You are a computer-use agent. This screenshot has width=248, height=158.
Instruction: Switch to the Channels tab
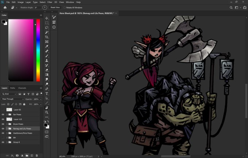[x=22, y=88]
